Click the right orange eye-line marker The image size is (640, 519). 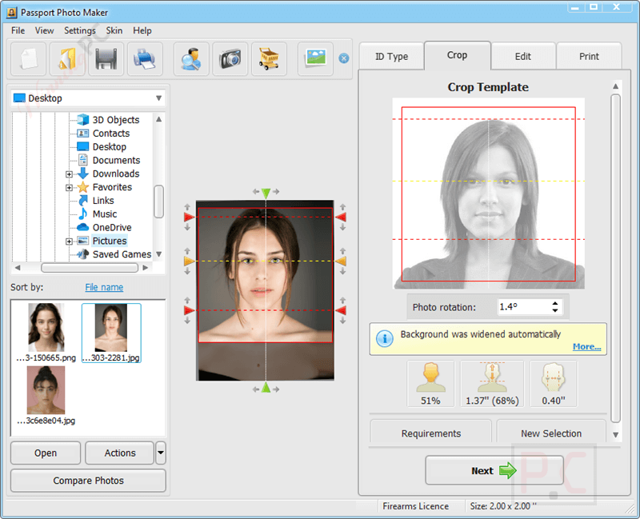click(x=342, y=261)
